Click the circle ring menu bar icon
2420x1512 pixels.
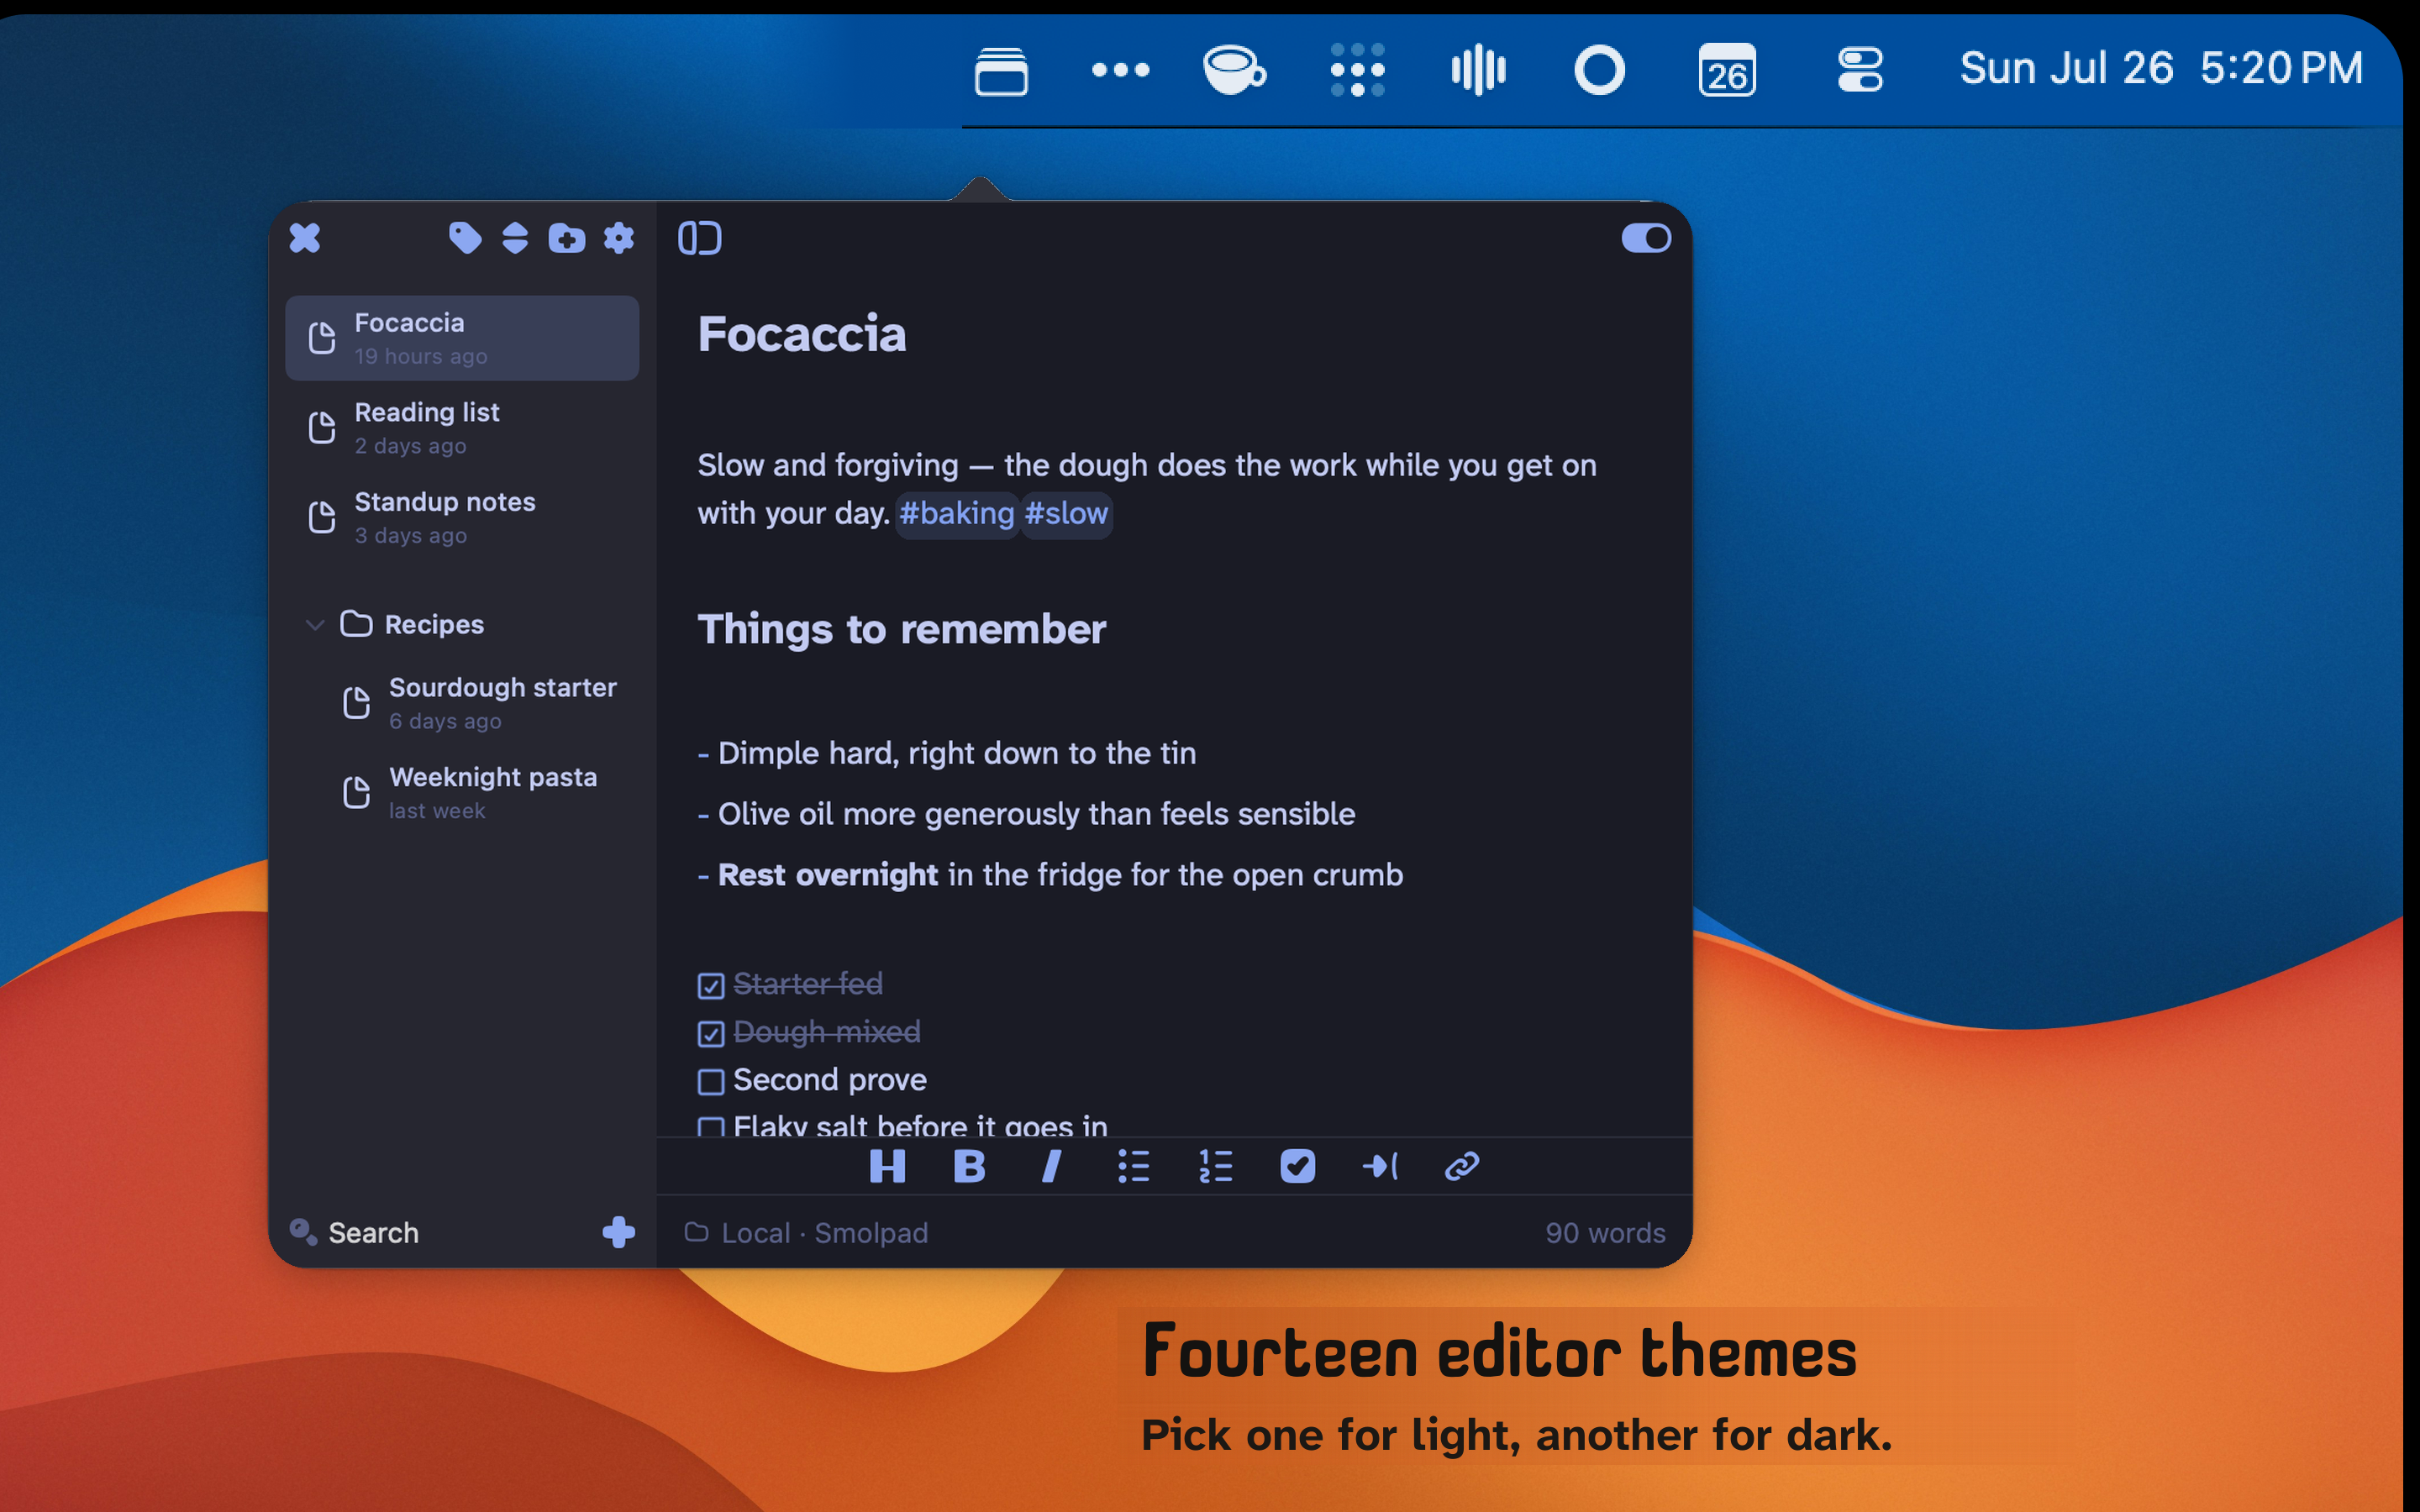(1599, 70)
